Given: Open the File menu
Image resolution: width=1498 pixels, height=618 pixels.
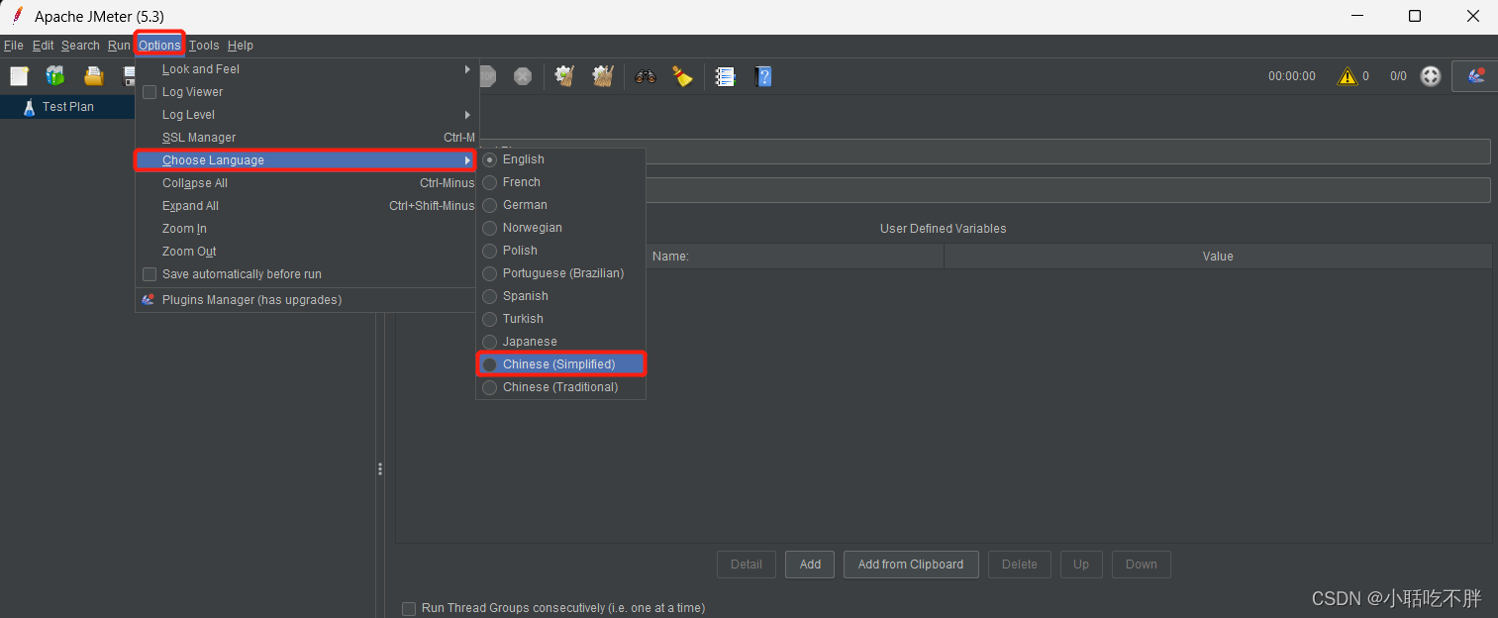Looking at the screenshot, I should point(14,46).
